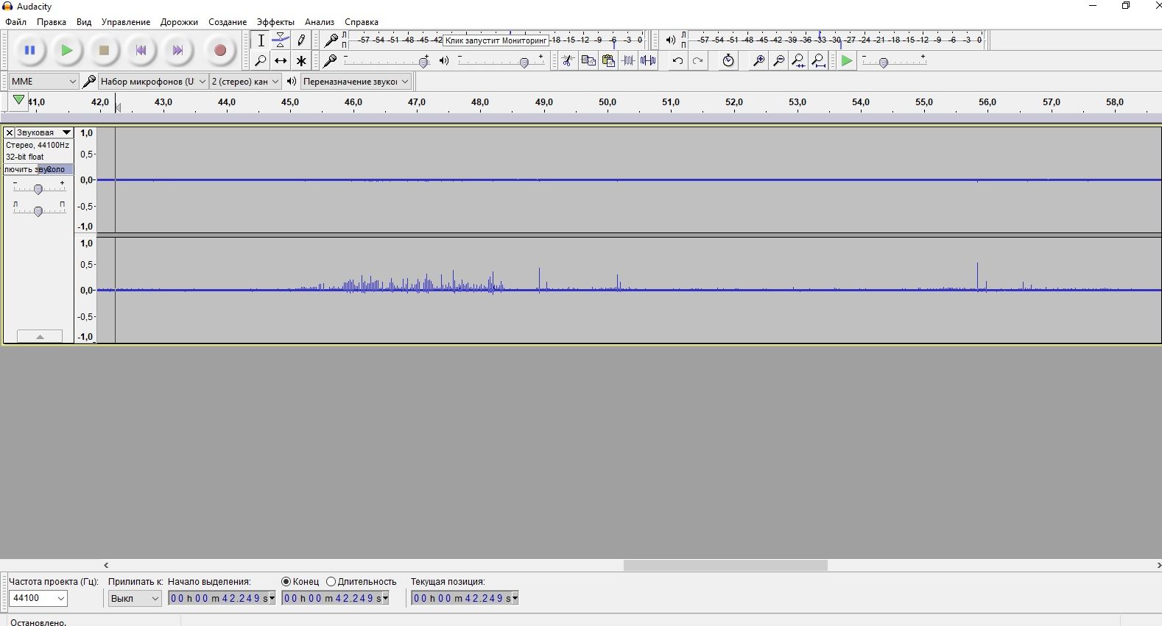This screenshot has width=1162, height=626.
Task: Click the scissors Cut icon
Action: tap(568, 60)
